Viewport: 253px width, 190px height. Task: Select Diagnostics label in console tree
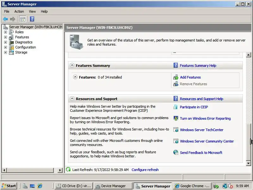24,42
